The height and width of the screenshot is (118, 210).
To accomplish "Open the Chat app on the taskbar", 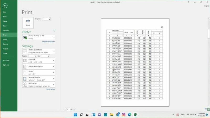I will [99, 115].
